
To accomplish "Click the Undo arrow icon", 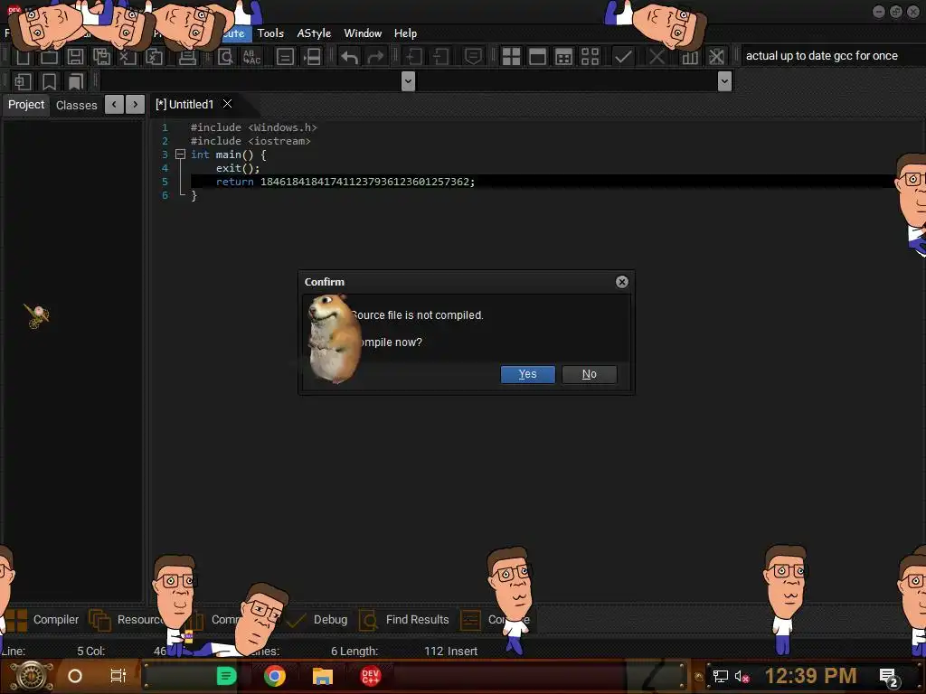I will [x=350, y=57].
